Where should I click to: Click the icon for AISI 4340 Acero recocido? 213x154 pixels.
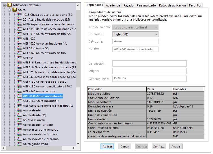pos(19,91)
